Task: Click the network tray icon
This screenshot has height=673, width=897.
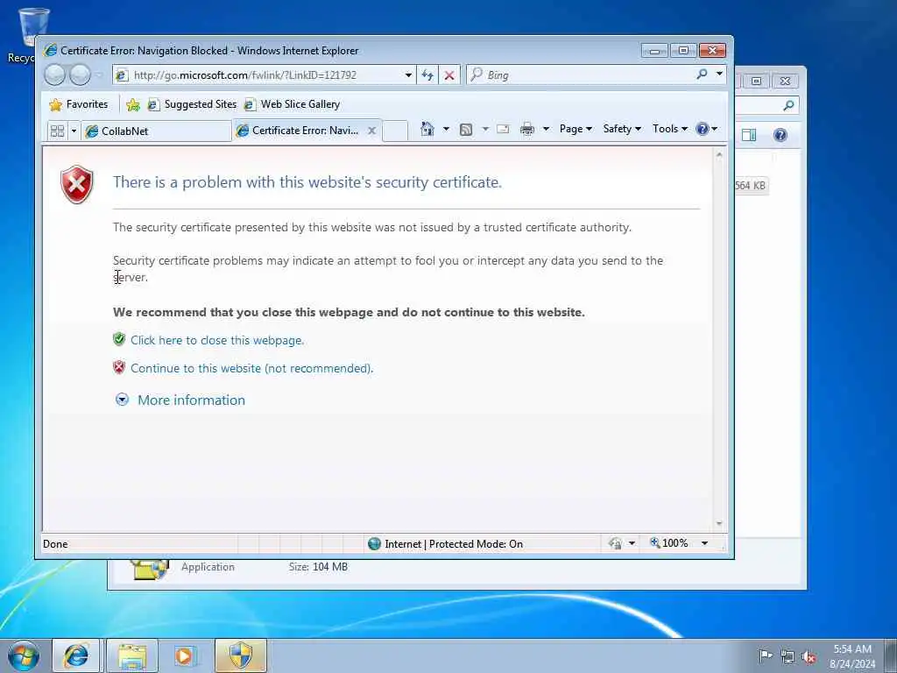Action: pyautogui.click(x=788, y=657)
